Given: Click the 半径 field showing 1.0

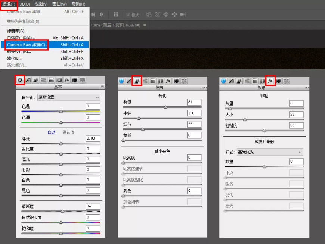Looking at the screenshot, I should pyautogui.click(x=194, y=113).
